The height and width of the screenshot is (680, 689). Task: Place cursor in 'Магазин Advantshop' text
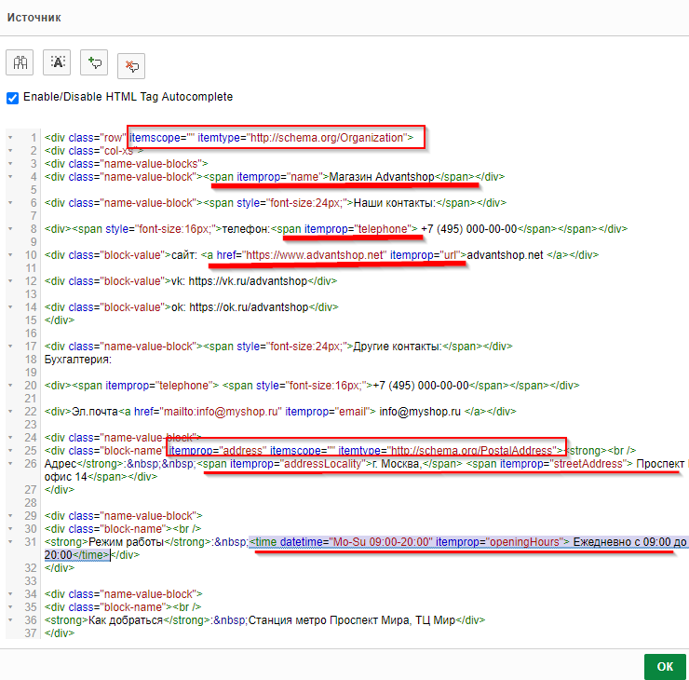tap(382, 176)
